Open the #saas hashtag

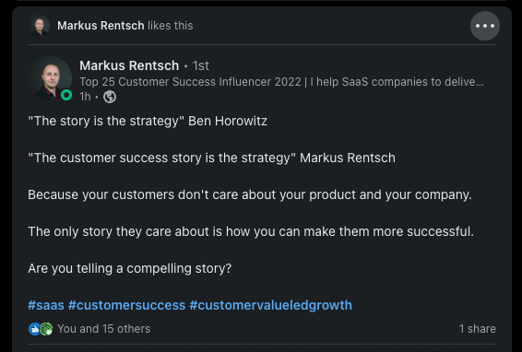(46, 305)
